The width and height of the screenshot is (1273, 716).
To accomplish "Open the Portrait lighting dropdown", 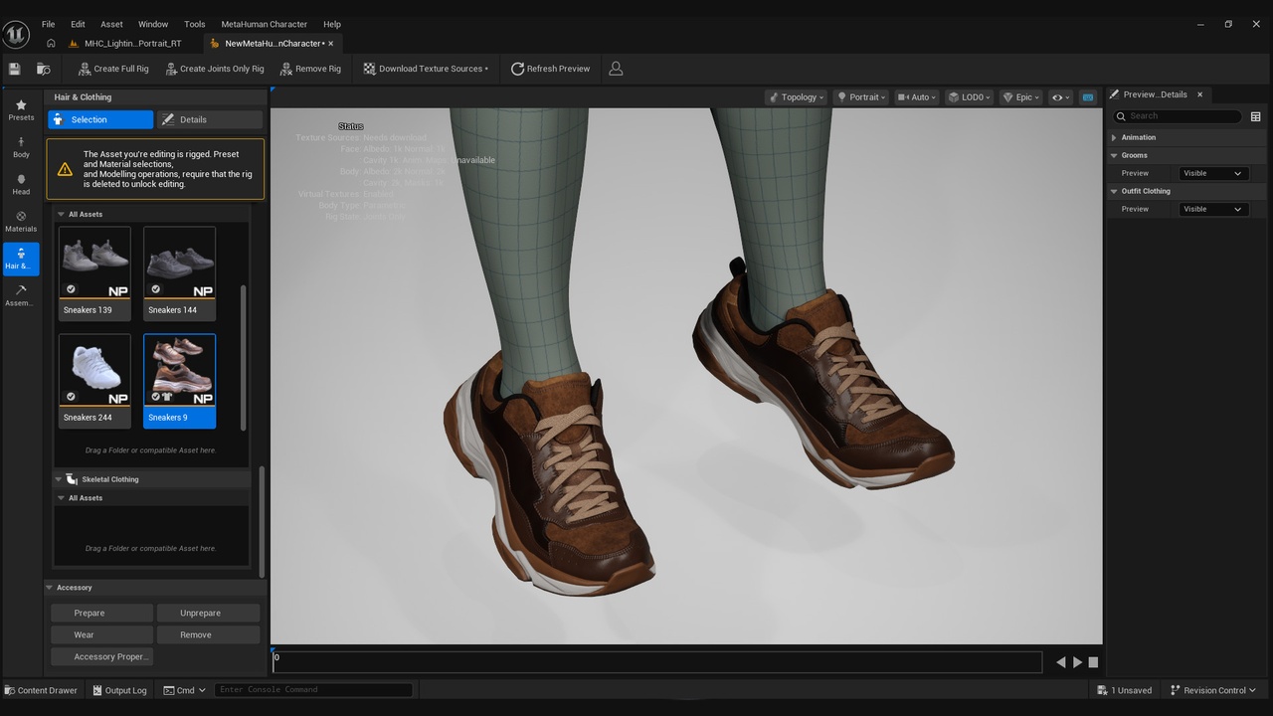I will click(x=860, y=97).
